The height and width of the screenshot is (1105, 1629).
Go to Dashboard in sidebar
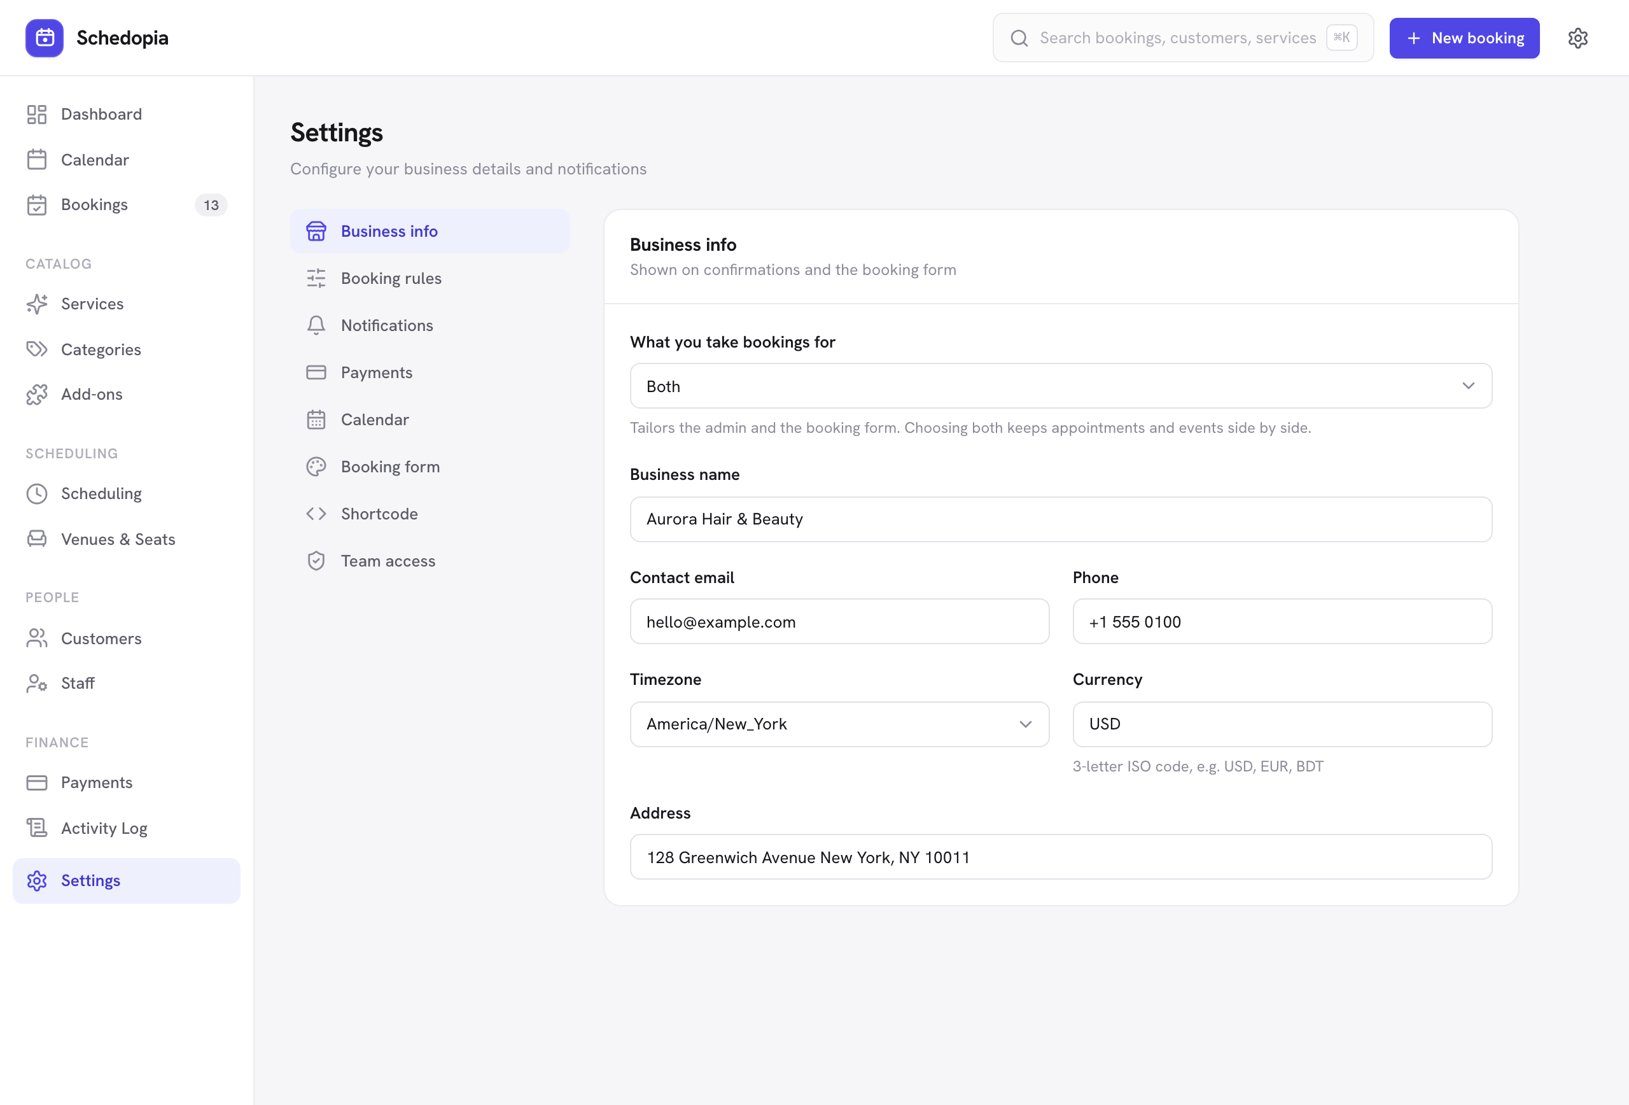[x=126, y=115]
